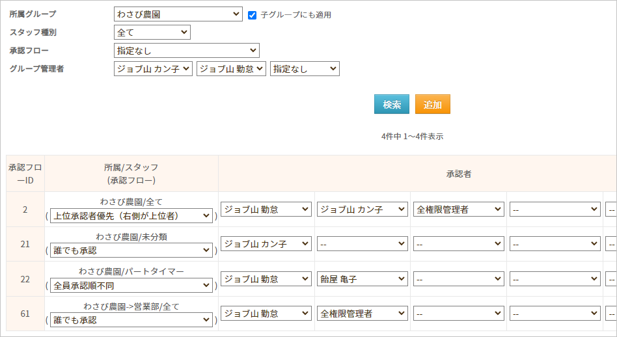Open 全員承認順不同 flow dropdown in row 22
Screen dimensions: 617x337
(x=131, y=285)
